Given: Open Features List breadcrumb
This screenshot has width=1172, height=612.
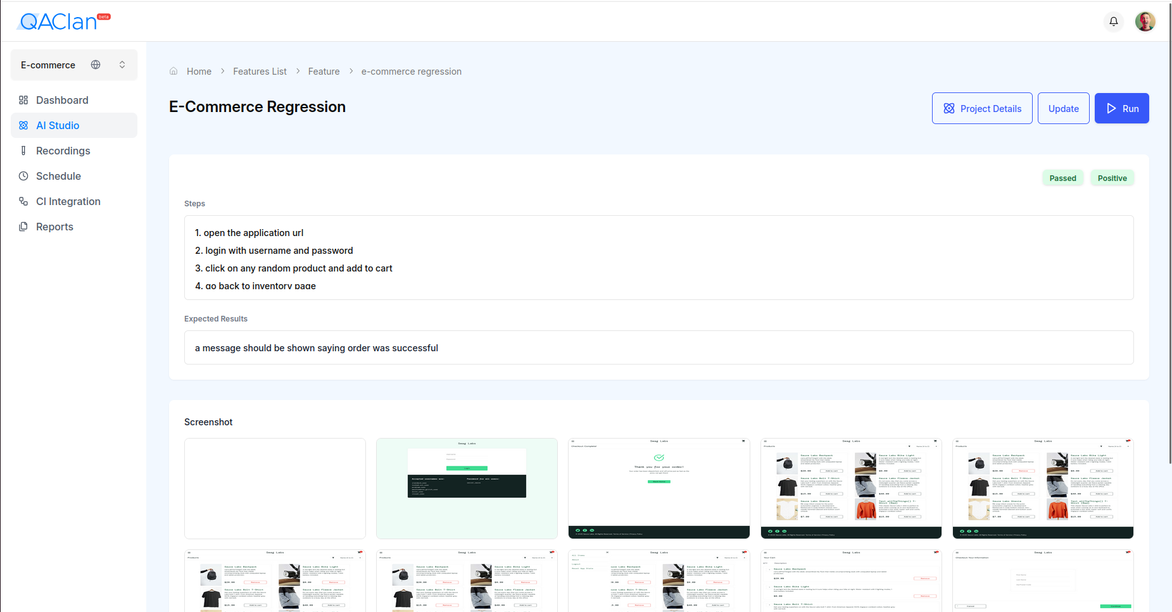Looking at the screenshot, I should [260, 72].
